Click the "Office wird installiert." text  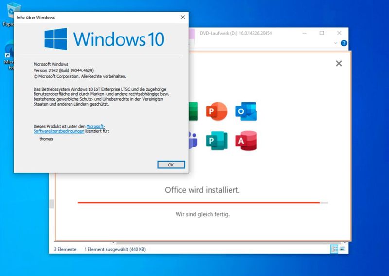click(202, 190)
